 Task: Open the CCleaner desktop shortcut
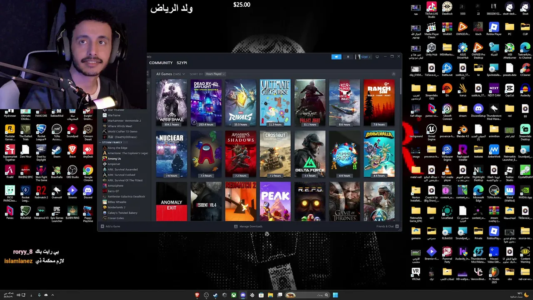point(525,70)
